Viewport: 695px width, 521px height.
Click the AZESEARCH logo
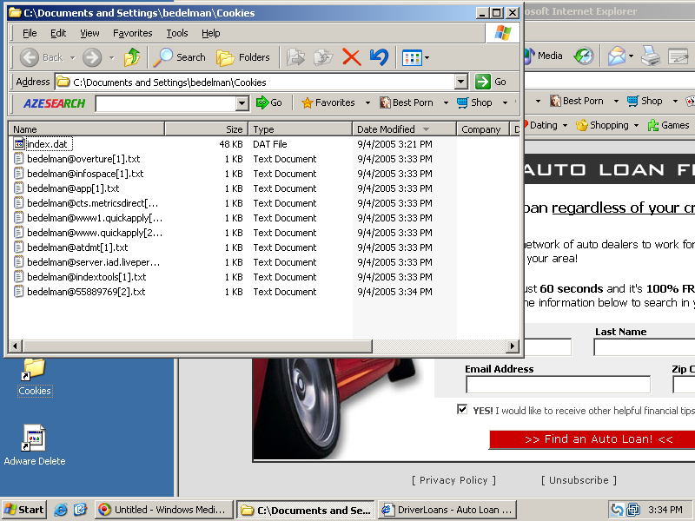(x=54, y=103)
